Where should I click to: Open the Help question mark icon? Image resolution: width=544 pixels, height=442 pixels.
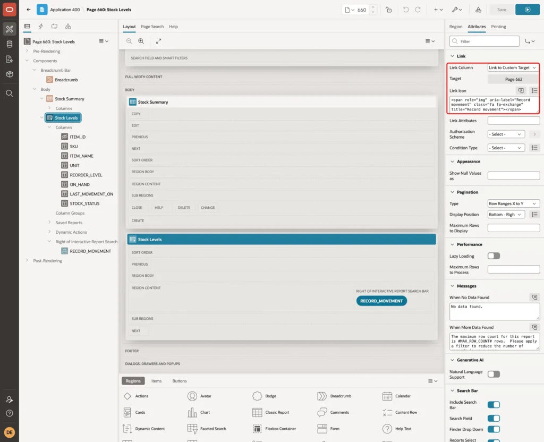(x=10, y=413)
